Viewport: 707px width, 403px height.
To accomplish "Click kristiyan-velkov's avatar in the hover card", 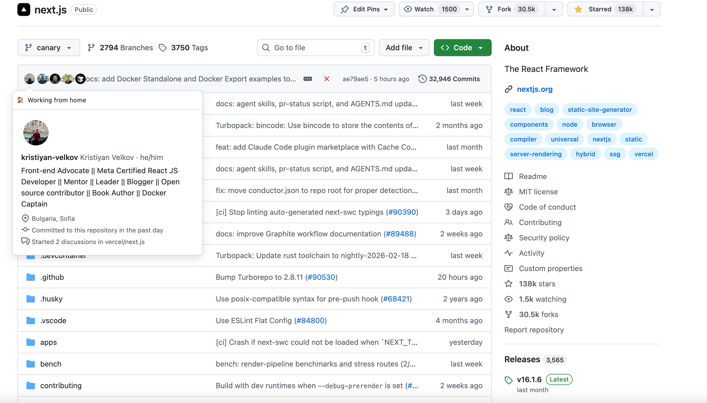I will [x=36, y=132].
